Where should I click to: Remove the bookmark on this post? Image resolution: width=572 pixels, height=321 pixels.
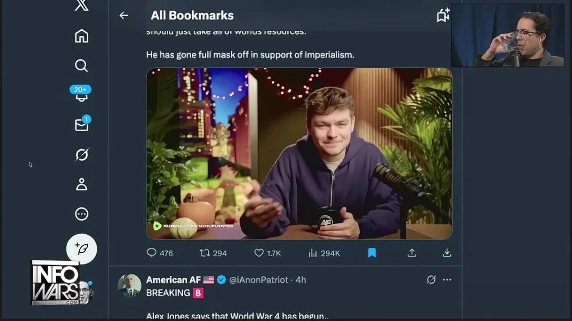pyautogui.click(x=372, y=253)
